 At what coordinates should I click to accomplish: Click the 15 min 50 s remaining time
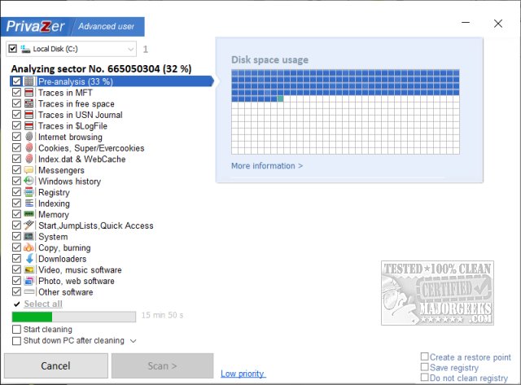point(162,315)
